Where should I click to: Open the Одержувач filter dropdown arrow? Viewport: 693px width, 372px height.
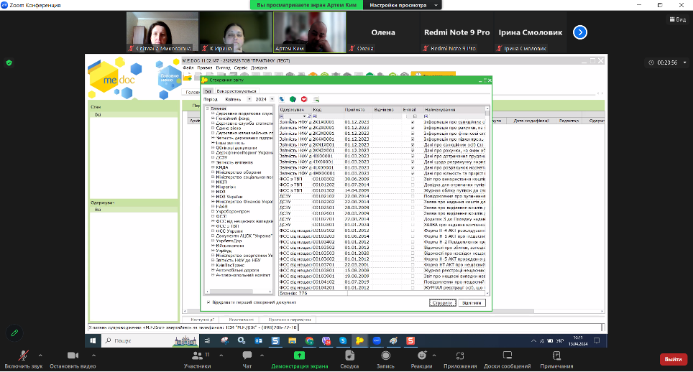[305, 116]
